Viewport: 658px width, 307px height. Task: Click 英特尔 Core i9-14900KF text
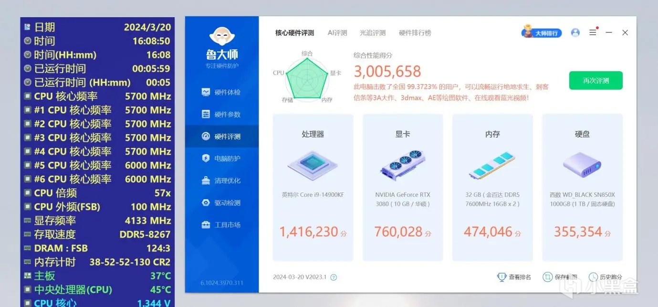point(313,195)
